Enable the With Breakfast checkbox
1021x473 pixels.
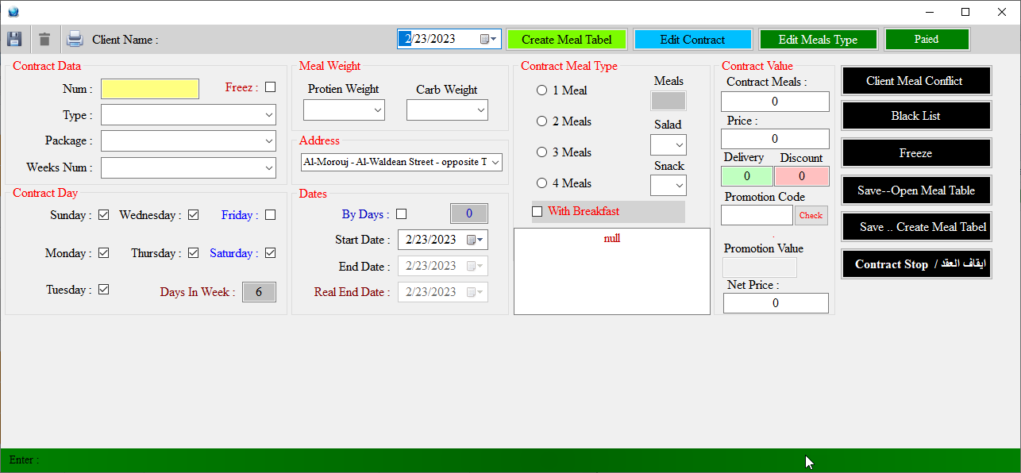(537, 212)
